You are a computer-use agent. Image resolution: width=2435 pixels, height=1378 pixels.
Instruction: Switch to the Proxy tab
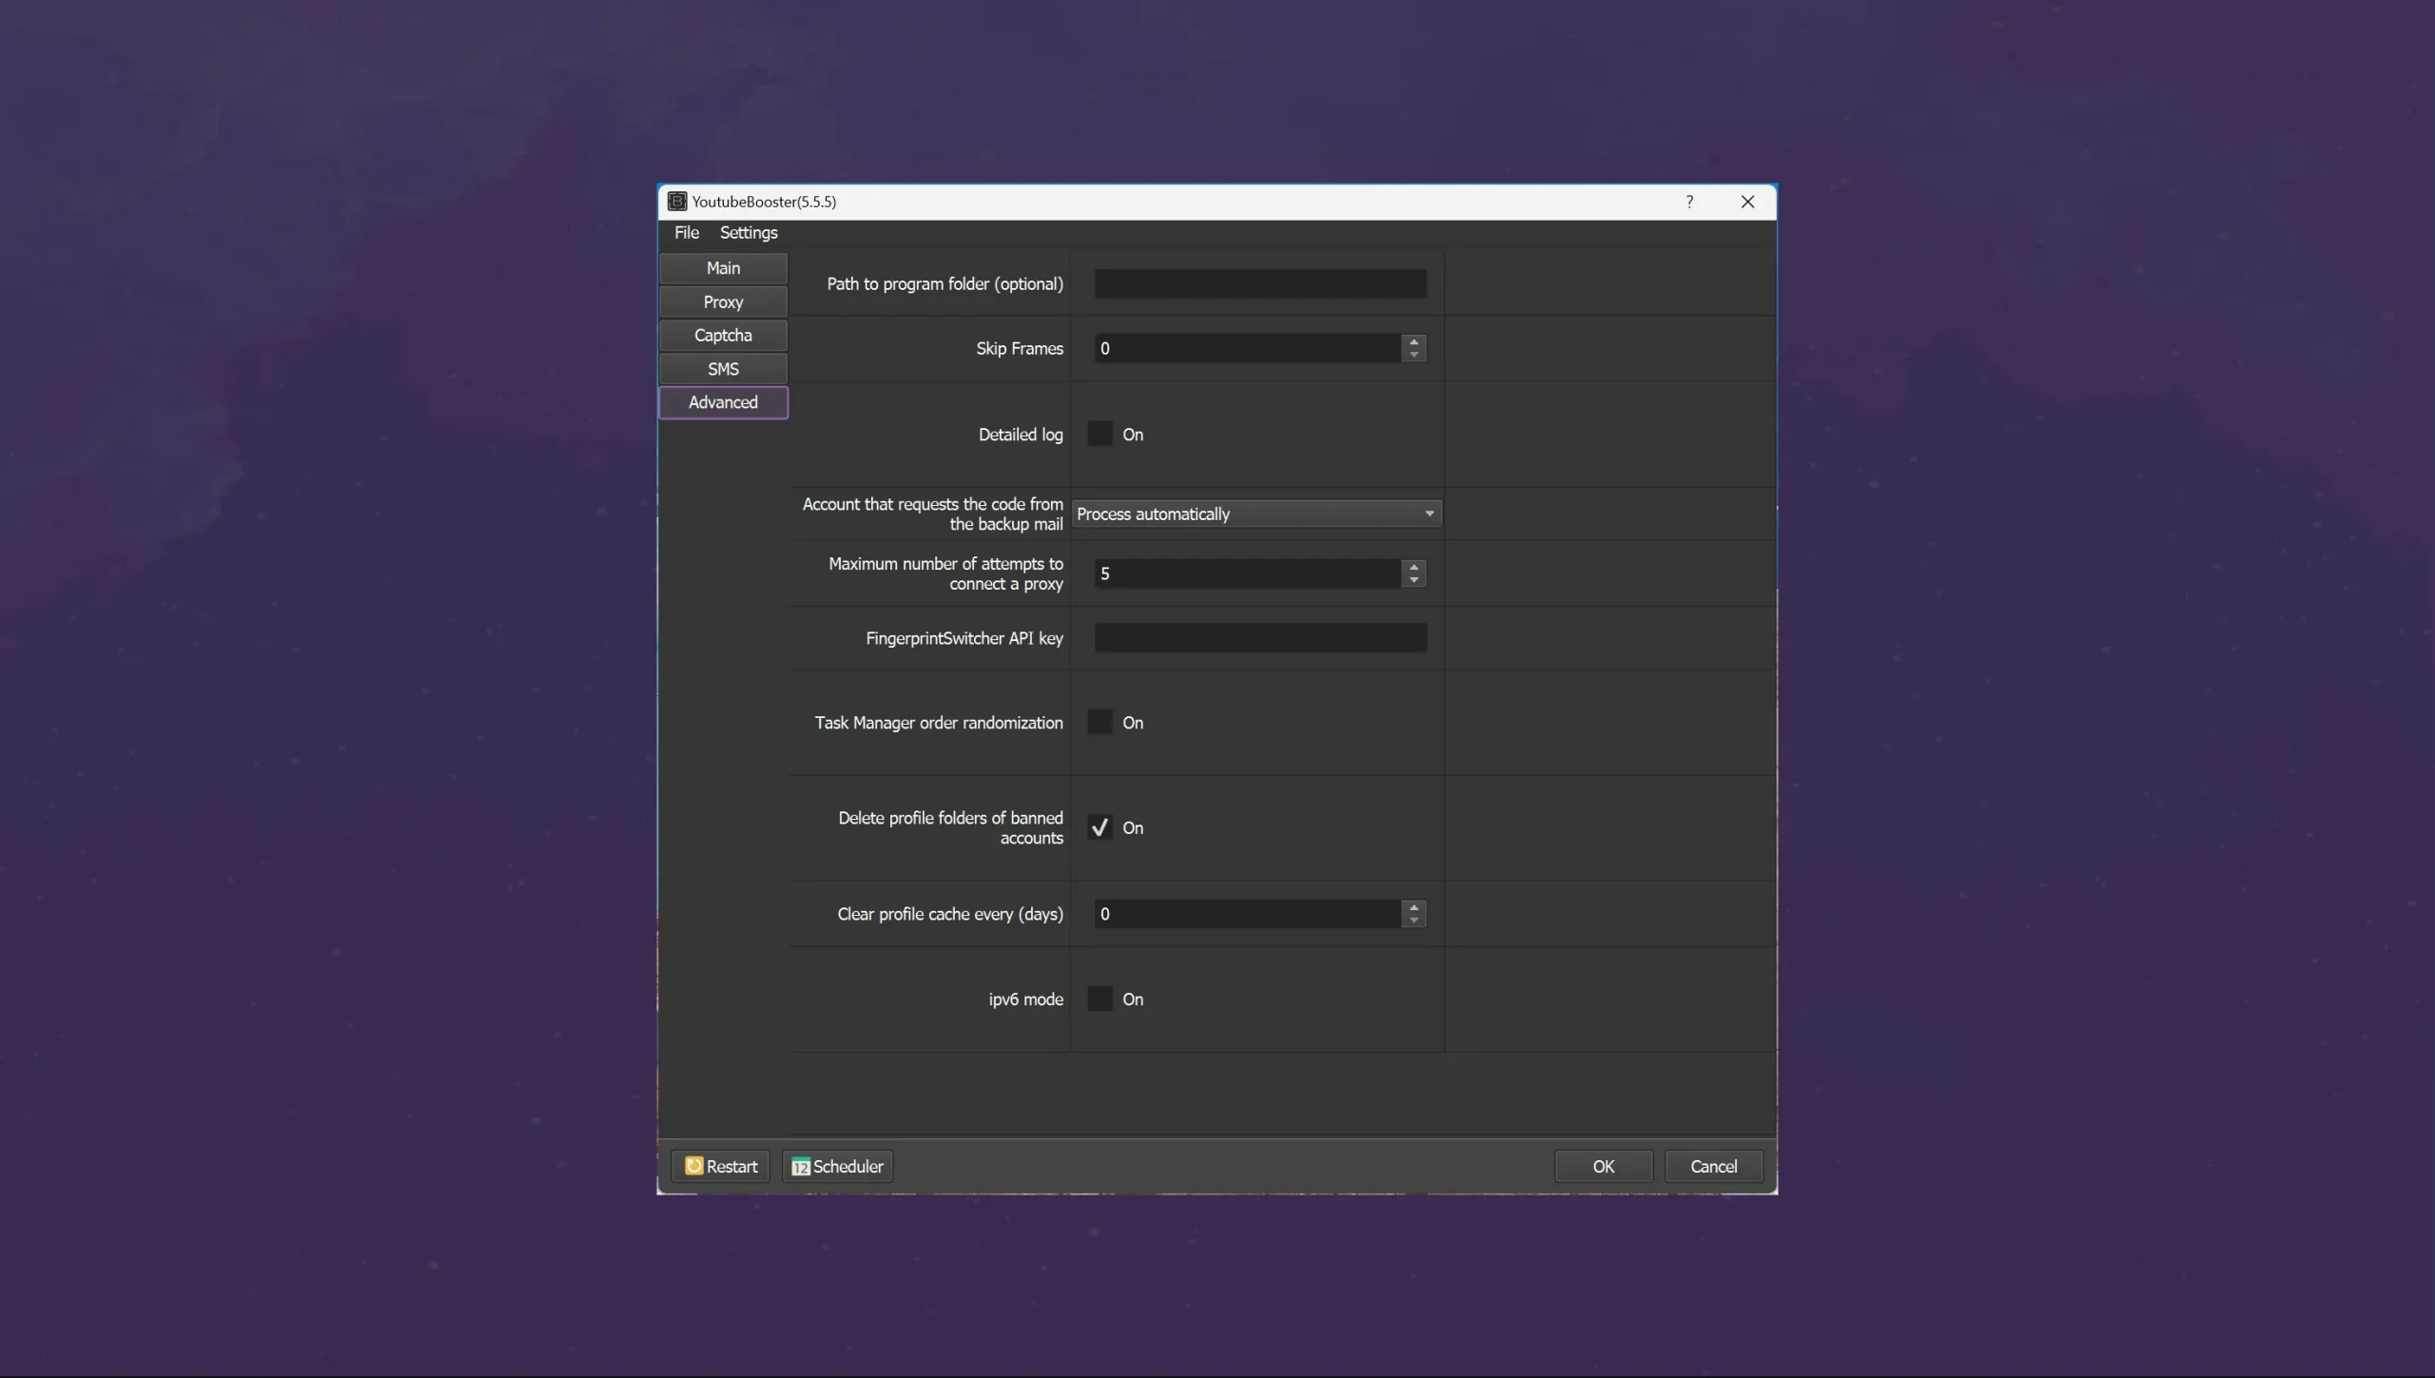tap(723, 302)
